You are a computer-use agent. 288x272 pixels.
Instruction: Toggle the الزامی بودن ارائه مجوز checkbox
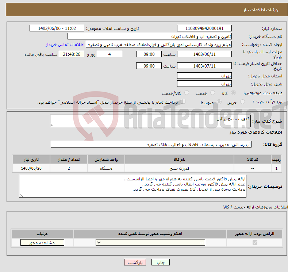pyautogui.click(x=255, y=243)
